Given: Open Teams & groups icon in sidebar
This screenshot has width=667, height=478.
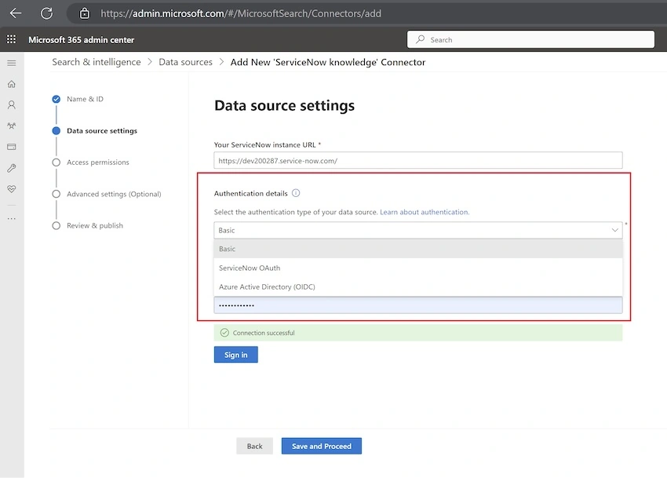Looking at the screenshot, I should (12, 126).
